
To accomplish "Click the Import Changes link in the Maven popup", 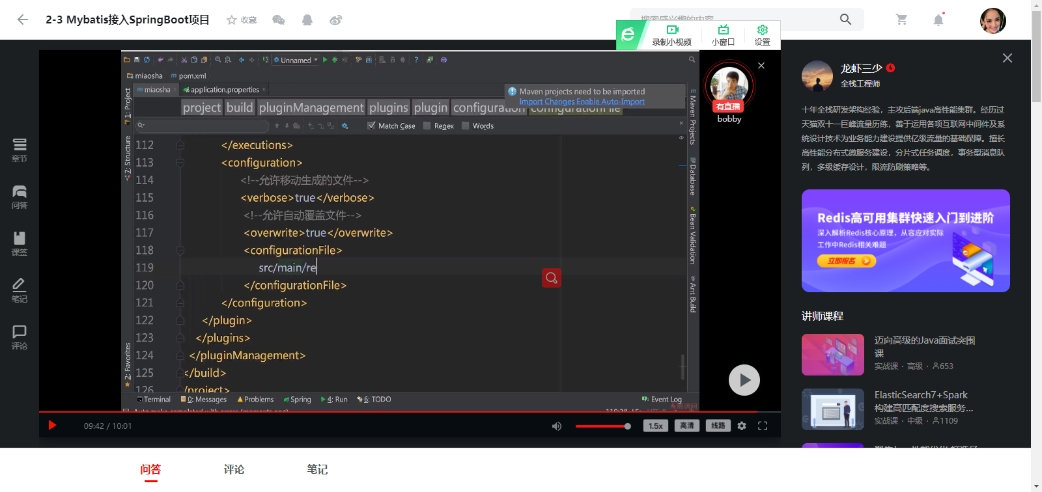I will (547, 102).
